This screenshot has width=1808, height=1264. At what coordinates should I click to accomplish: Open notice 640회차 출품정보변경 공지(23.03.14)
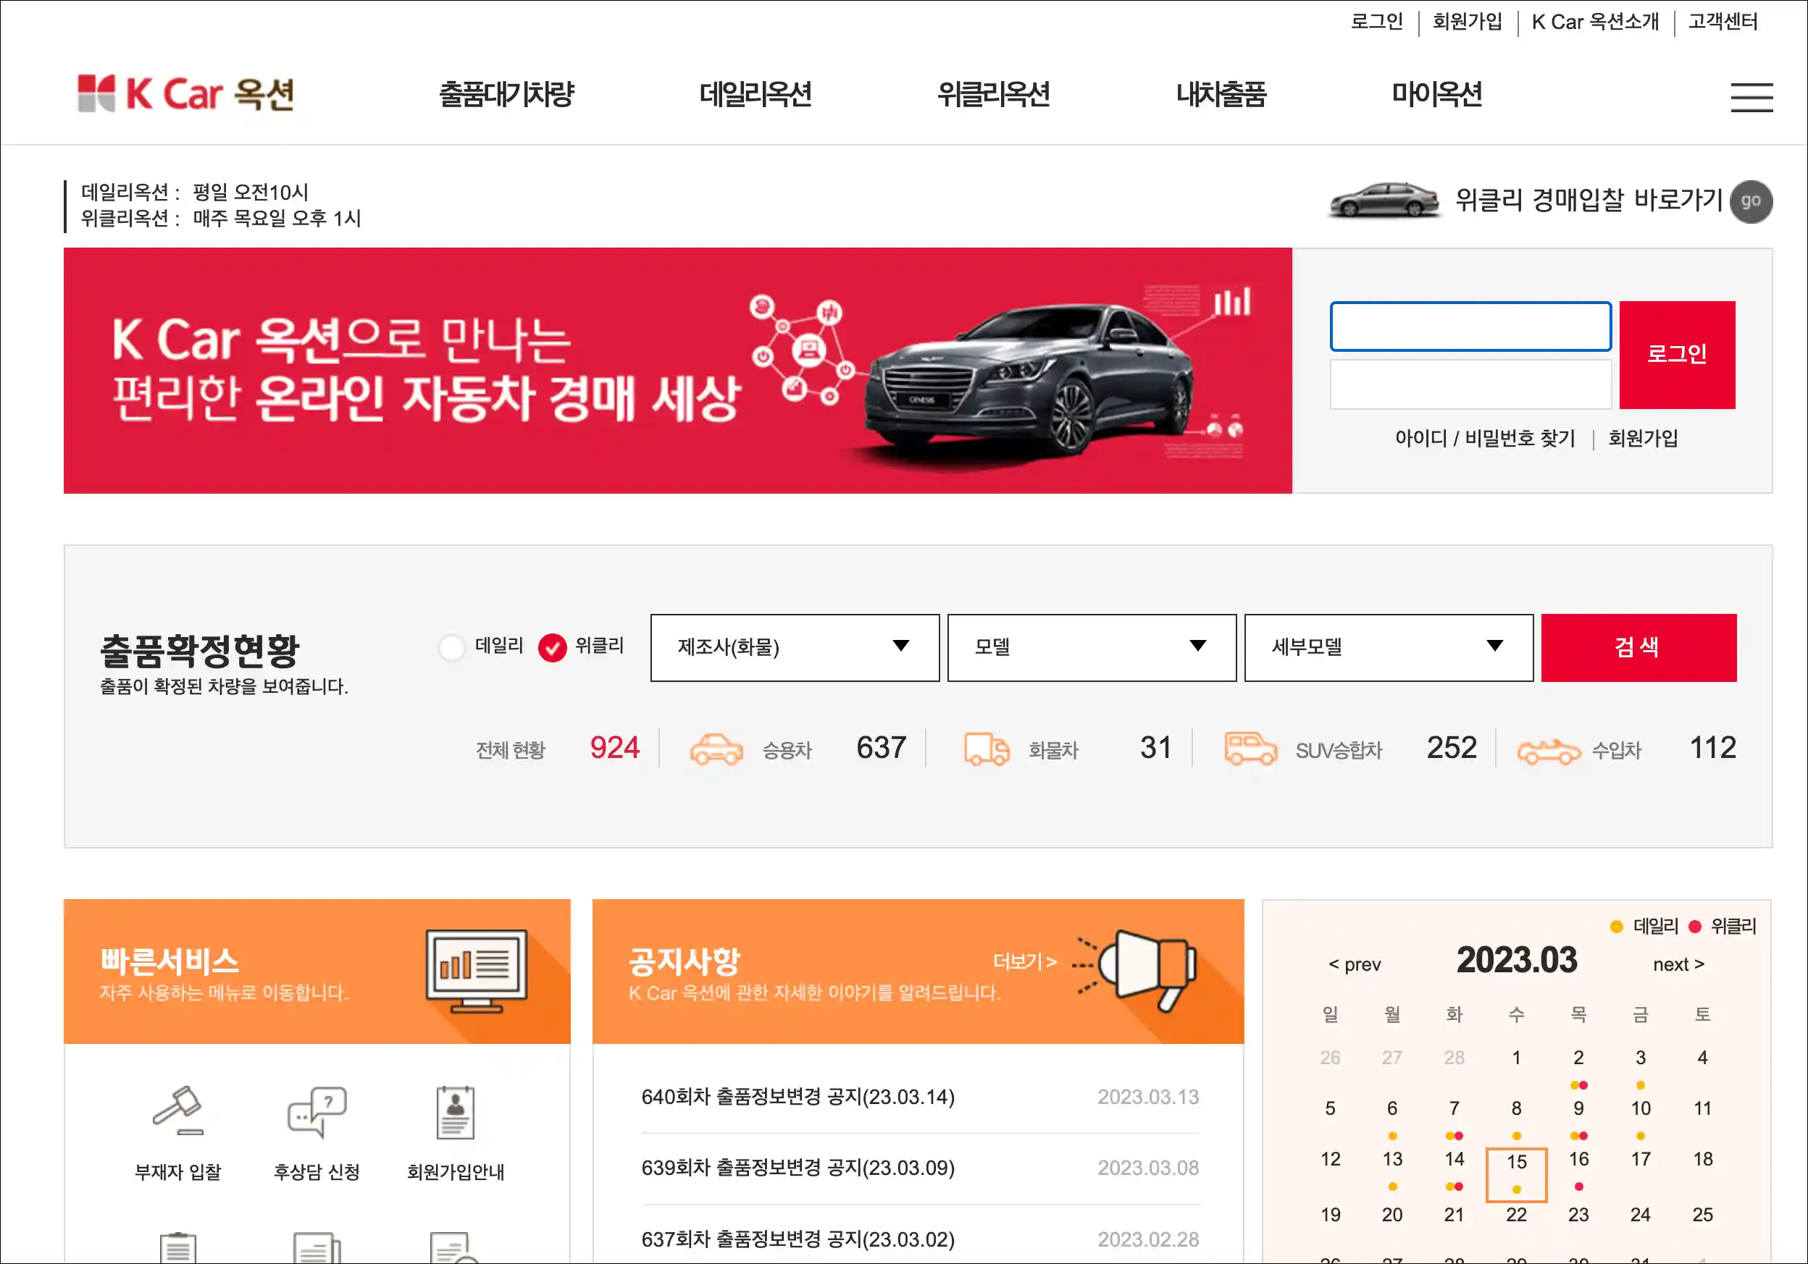798,1096
